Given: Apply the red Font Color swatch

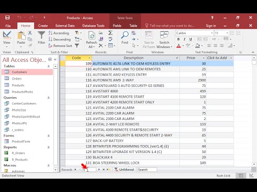Looking at the screenshot, I should [178, 46].
